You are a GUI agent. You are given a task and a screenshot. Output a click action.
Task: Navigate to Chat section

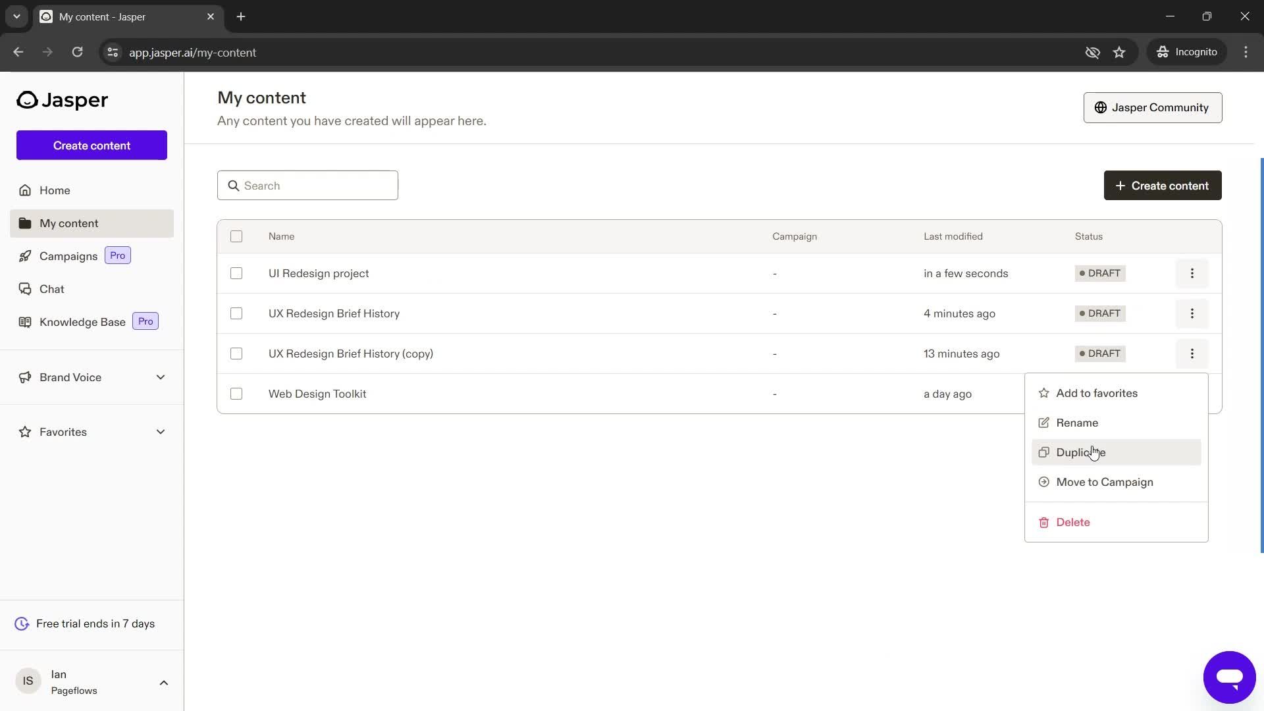click(51, 288)
